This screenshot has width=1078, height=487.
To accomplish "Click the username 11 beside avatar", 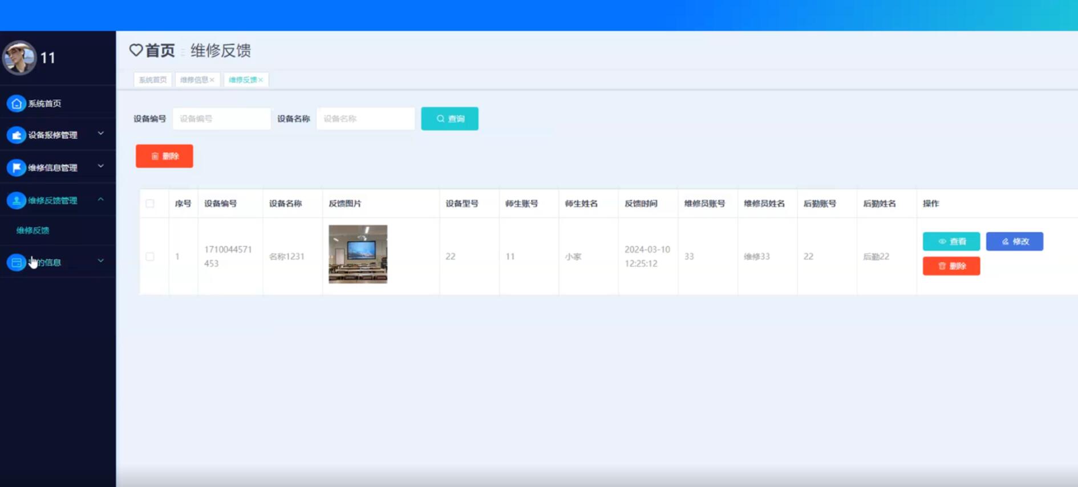I will click(x=48, y=58).
